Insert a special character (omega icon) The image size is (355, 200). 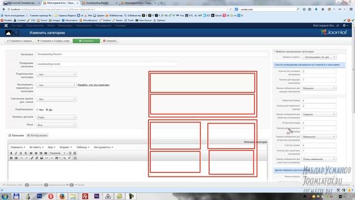tap(75, 158)
